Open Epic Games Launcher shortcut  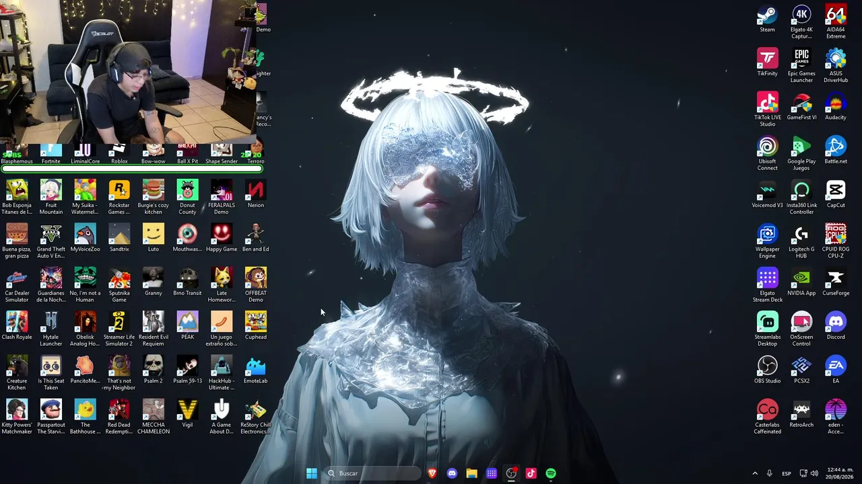point(801,66)
